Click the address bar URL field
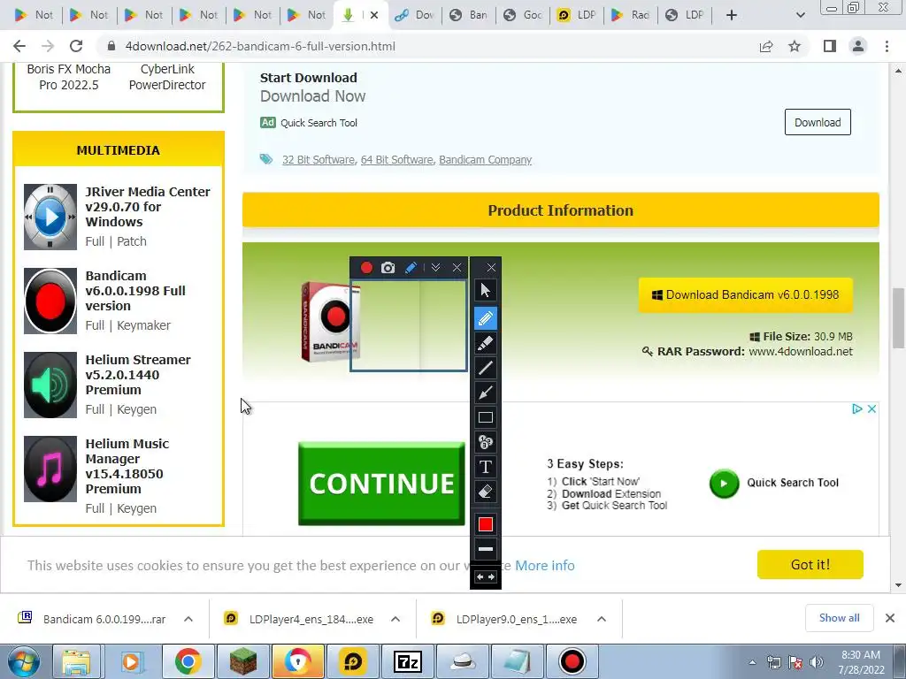Screen dimensions: 906x679 click(x=427, y=46)
